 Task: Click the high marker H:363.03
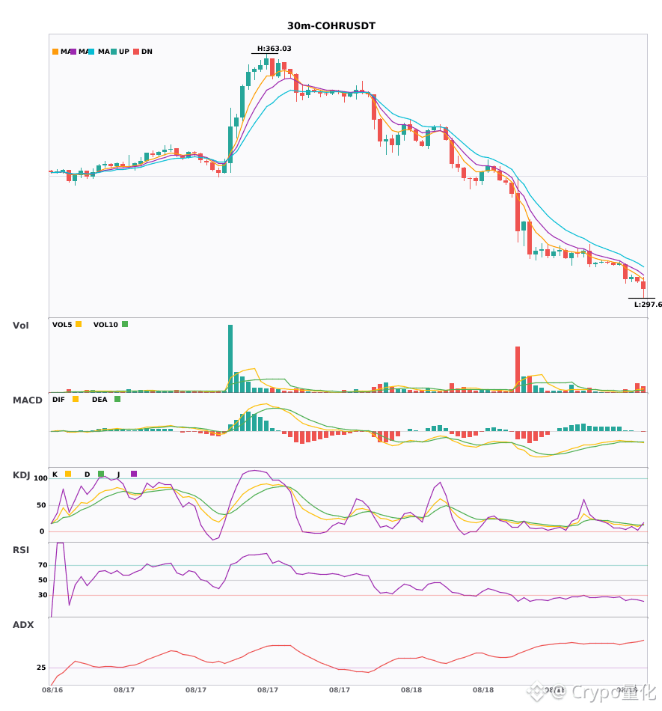[274, 49]
